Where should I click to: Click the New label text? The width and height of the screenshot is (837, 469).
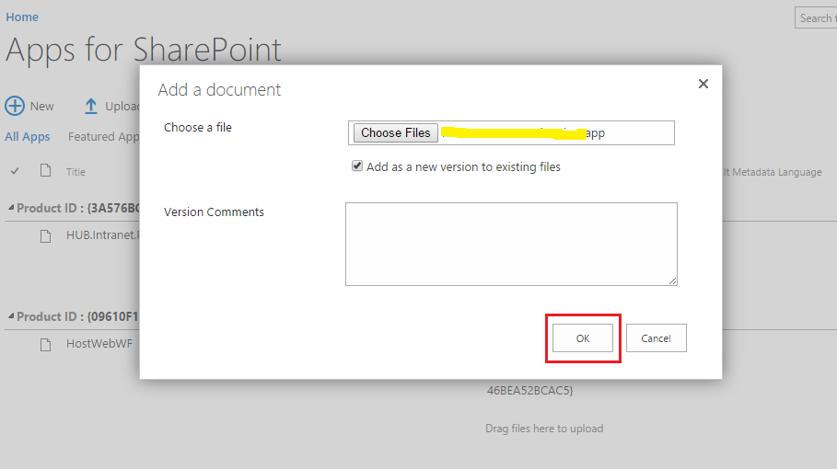point(41,106)
